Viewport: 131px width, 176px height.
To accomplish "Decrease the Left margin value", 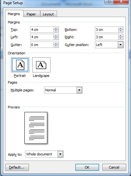I will [x=56, y=38].
